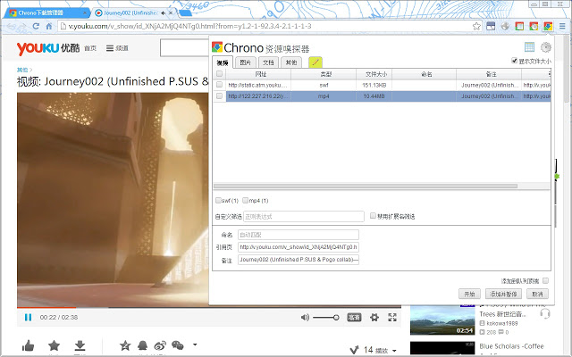Share to Qzone star icon
This screenshot has height=357, width=572.
125,345
